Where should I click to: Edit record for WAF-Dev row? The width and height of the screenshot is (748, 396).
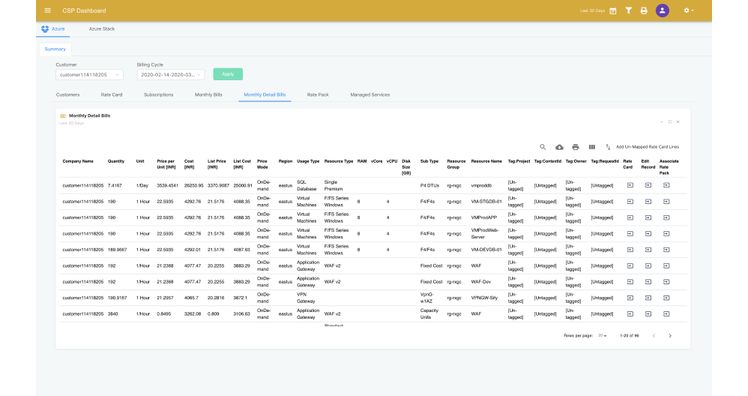click(648, 282)
